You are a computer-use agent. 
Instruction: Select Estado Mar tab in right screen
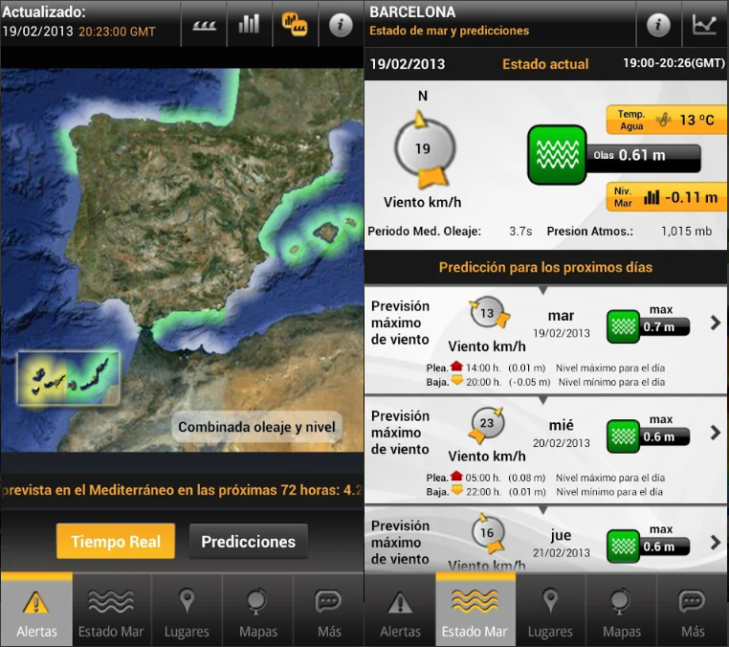475,610
